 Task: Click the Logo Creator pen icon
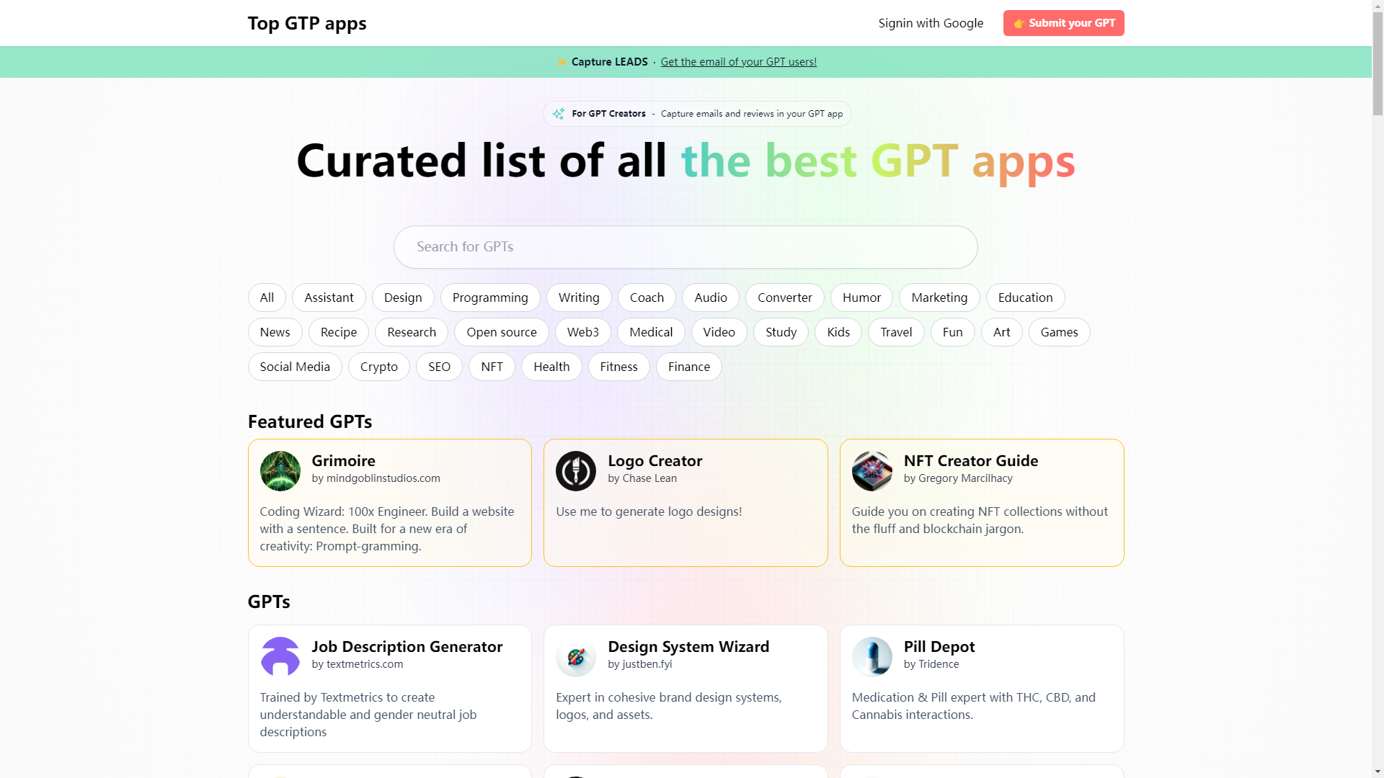(575, 471)
